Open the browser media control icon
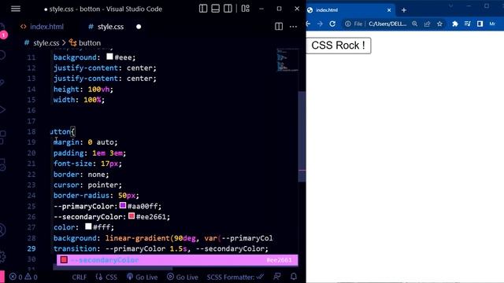The width and height of the screenshot is (504, 283). [467, 24]
